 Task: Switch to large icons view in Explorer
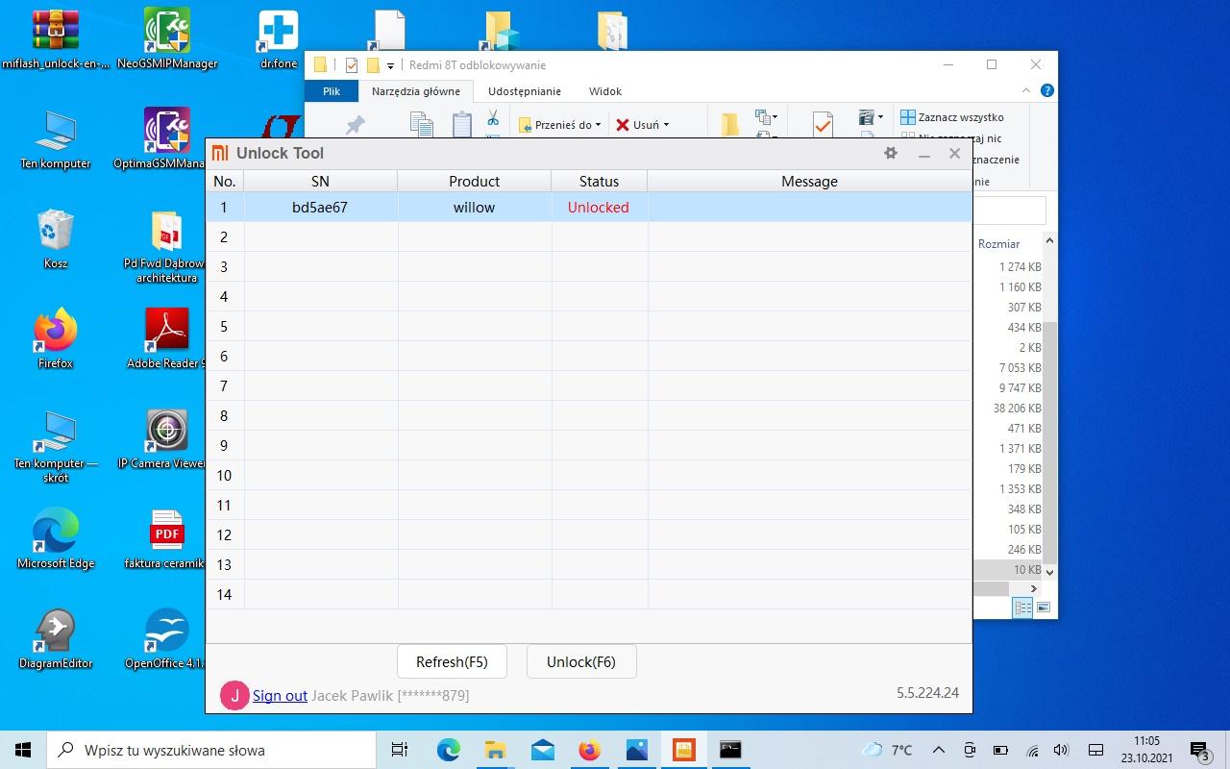pos(1043,608)
